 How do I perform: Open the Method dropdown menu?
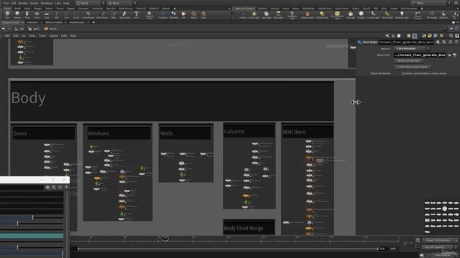[x=412, y=49]
